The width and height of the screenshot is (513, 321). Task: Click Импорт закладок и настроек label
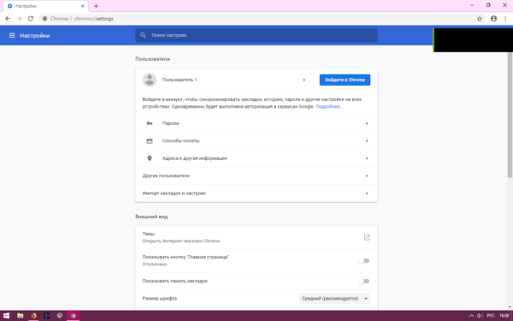tap(174, 193)
